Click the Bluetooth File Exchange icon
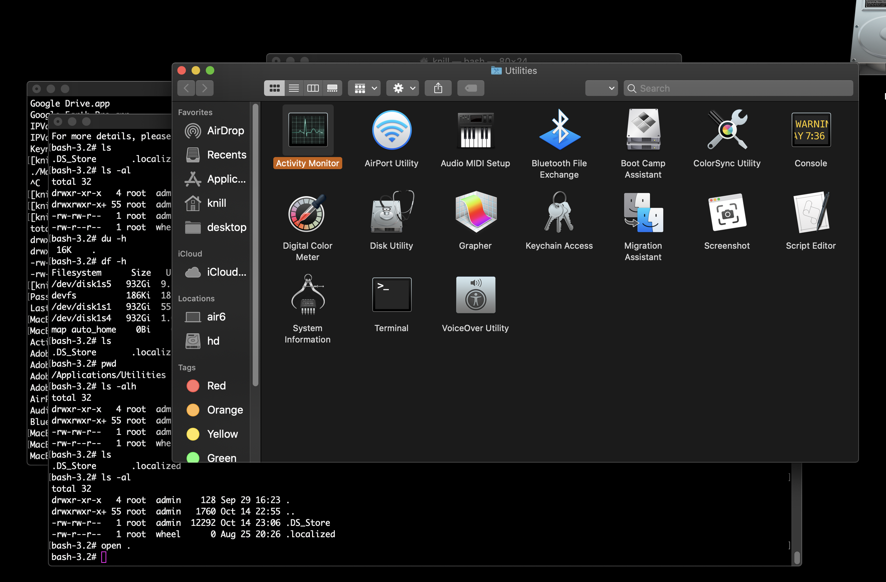The image size is (886, 582). coord(559,130)
